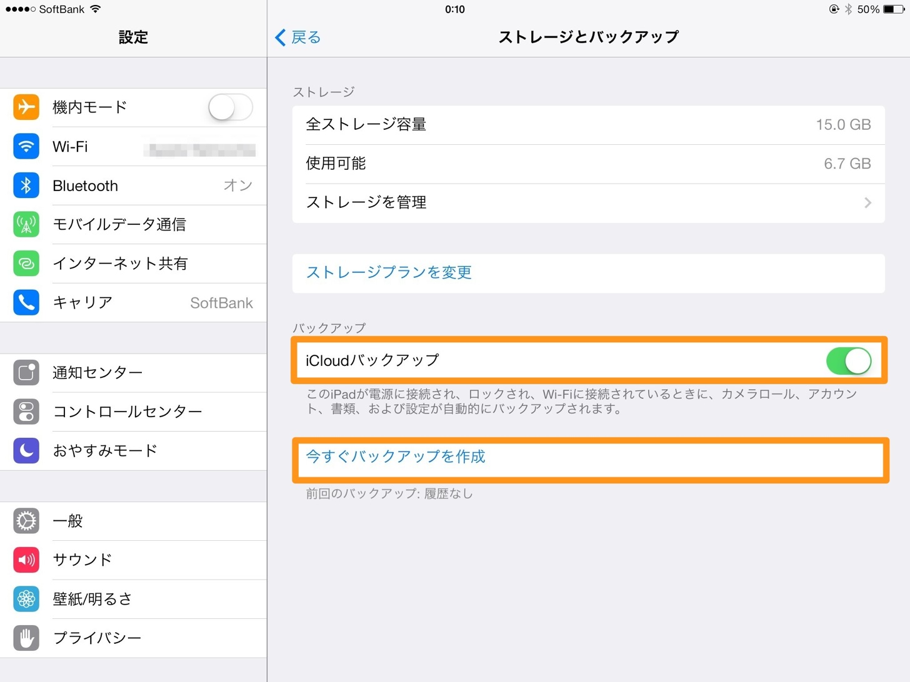910x682 pixels.
Task: Open Wi-Fi settings row
Action: click(133, 147)
